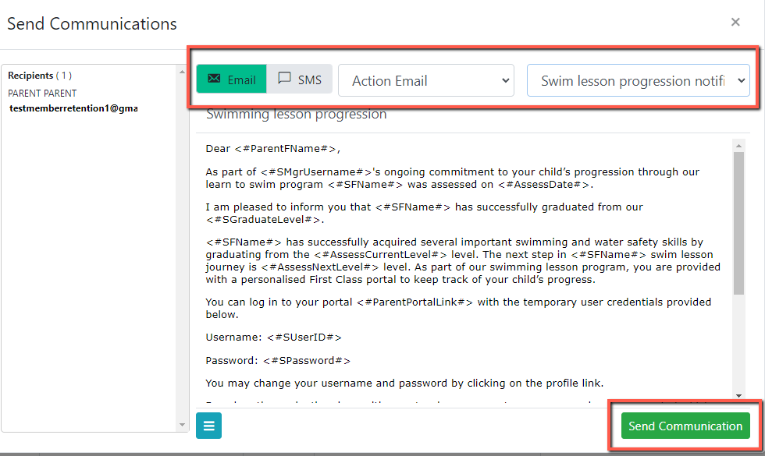Switch to the SMS tab
Image resolution: width=765 pixels, height=456 pixels.
tap(300, 79)
